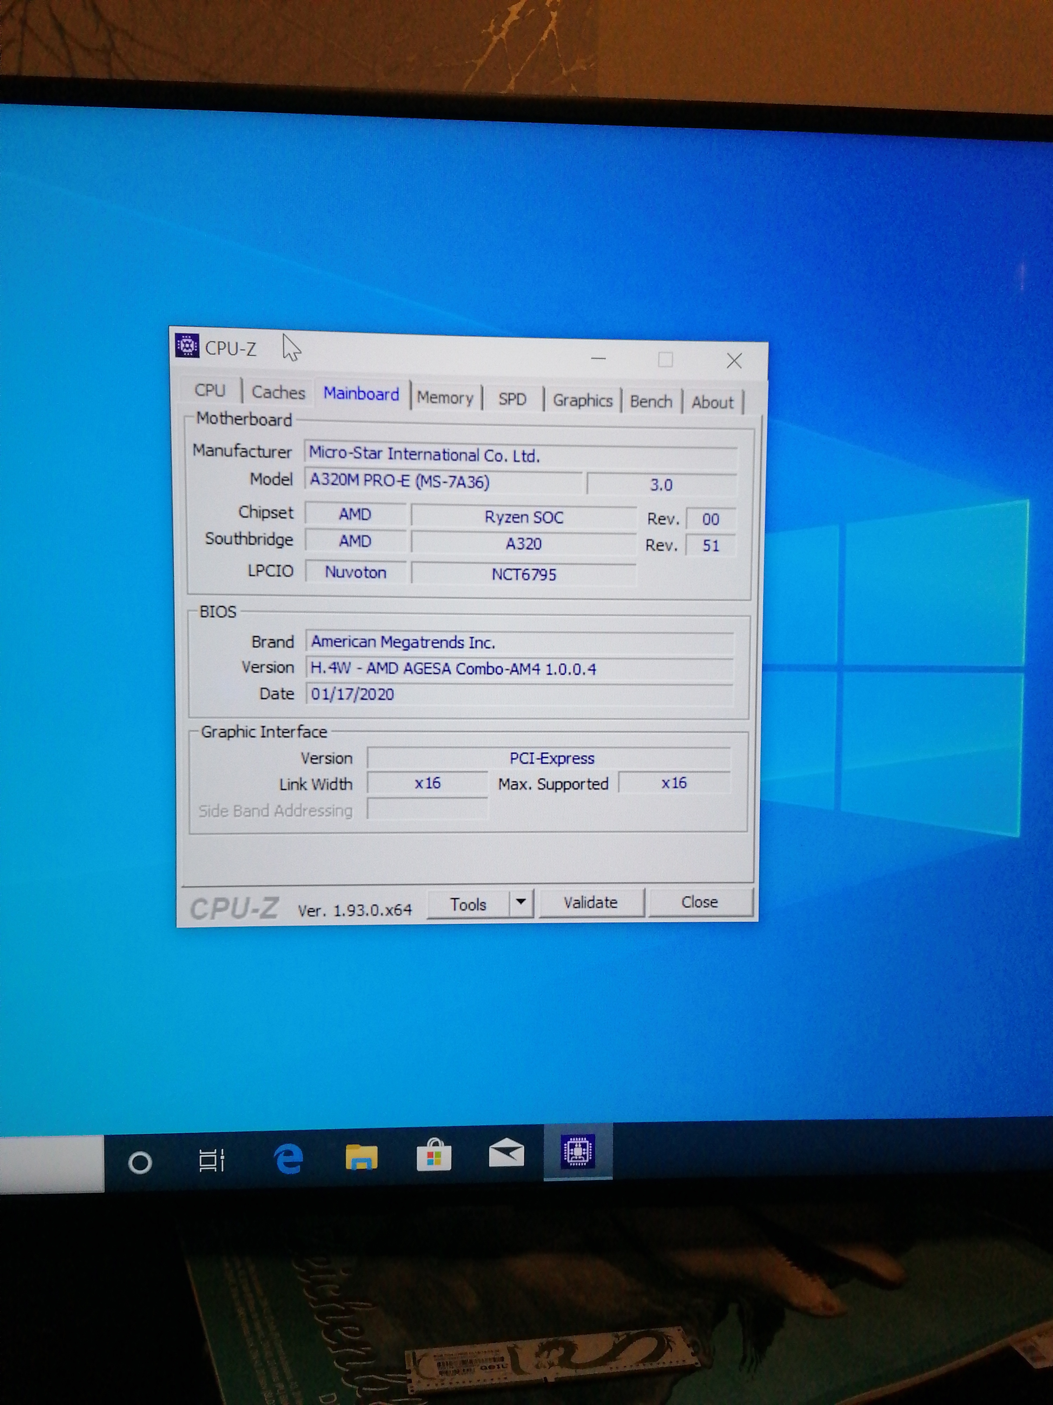The height and width of the screenshot is (1405, 1053).
Task: Open Task View on the taskbar
Action: tap(211, 1161)
